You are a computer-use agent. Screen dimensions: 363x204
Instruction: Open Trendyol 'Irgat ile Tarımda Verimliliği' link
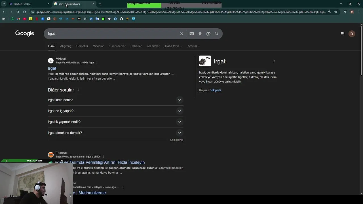[x=100, y=162]
